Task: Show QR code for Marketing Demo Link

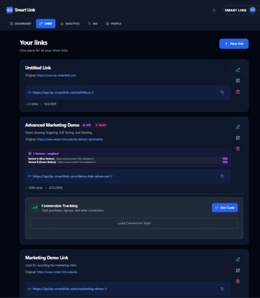Action: [238, 270]
